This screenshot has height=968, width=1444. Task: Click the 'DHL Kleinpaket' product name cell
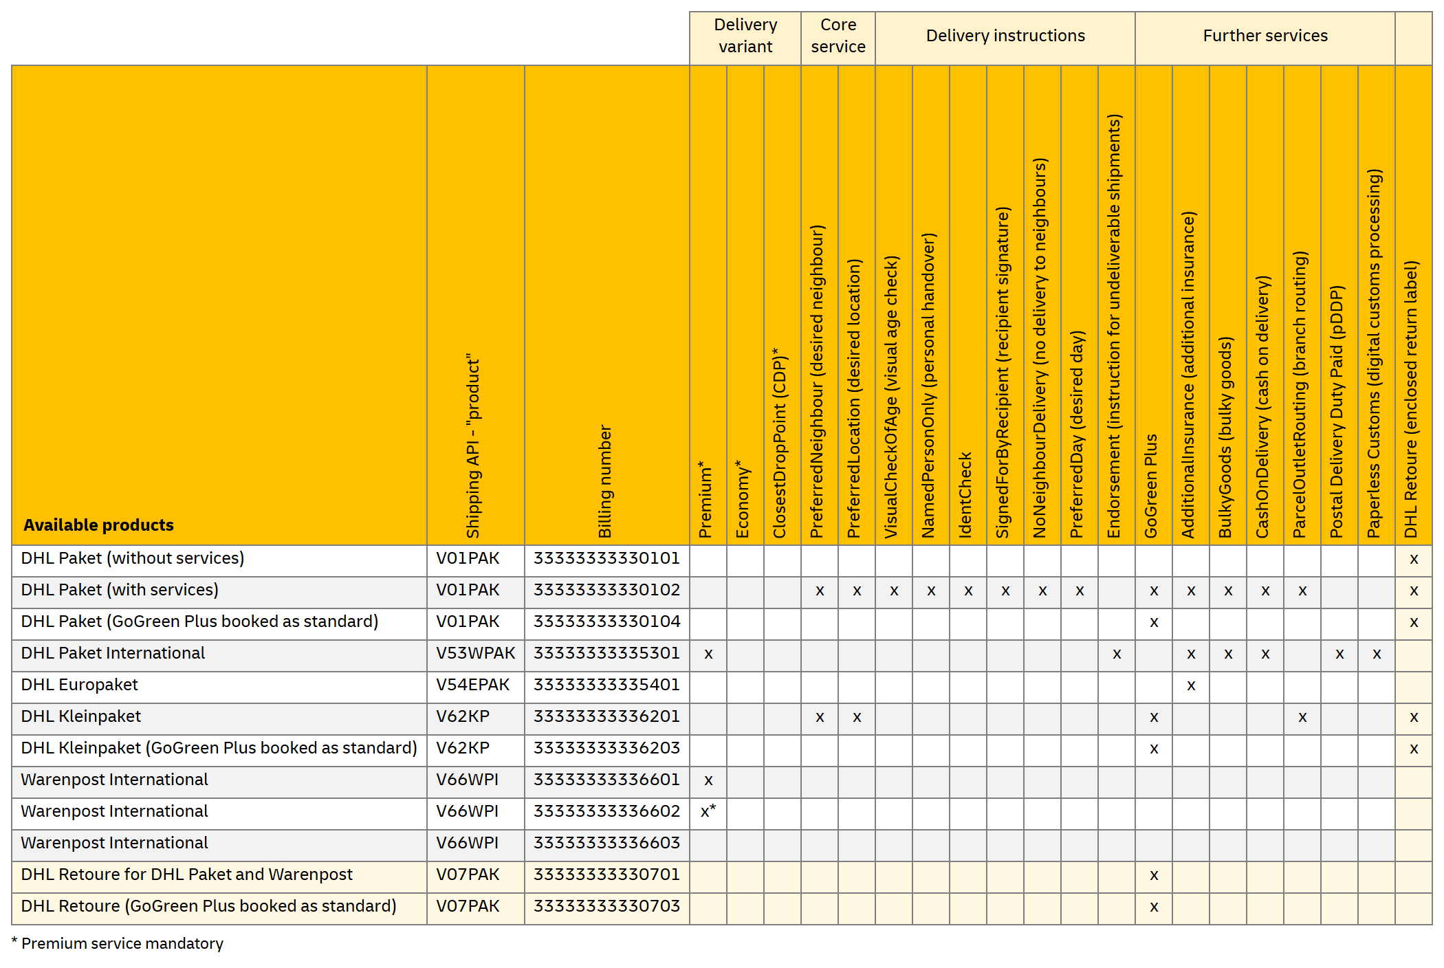click(219, 718)
